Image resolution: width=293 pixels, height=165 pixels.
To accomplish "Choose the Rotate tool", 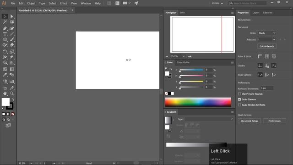I will coord(5,51).
